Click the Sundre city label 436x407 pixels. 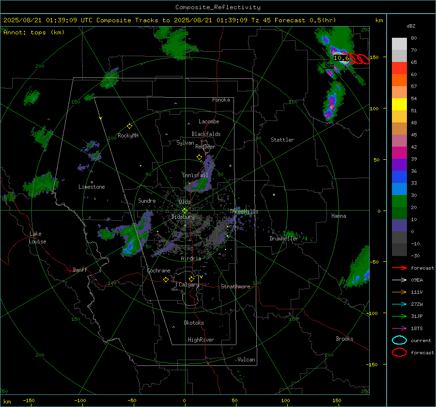(x=147, y=200)
